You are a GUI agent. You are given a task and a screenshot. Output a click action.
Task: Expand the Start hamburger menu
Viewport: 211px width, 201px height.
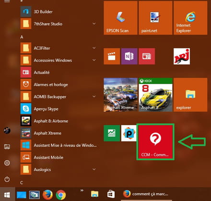[x=7, y=1]
